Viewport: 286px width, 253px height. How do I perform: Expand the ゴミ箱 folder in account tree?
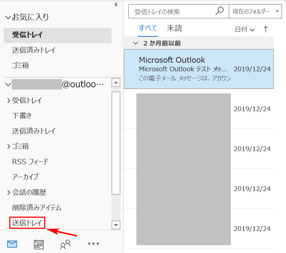pos(8,146)
